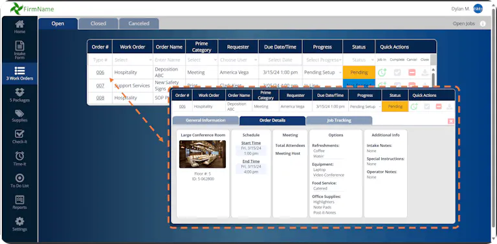Image resolution: width=497 pixels, height=244 pixels.
Task: Open order 006 link in main table
Action: (100, 72)
